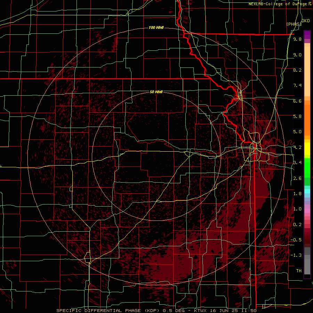Click the 1.0 value on the scale
Screen dimensions: 313x313
tap(297, 209)
